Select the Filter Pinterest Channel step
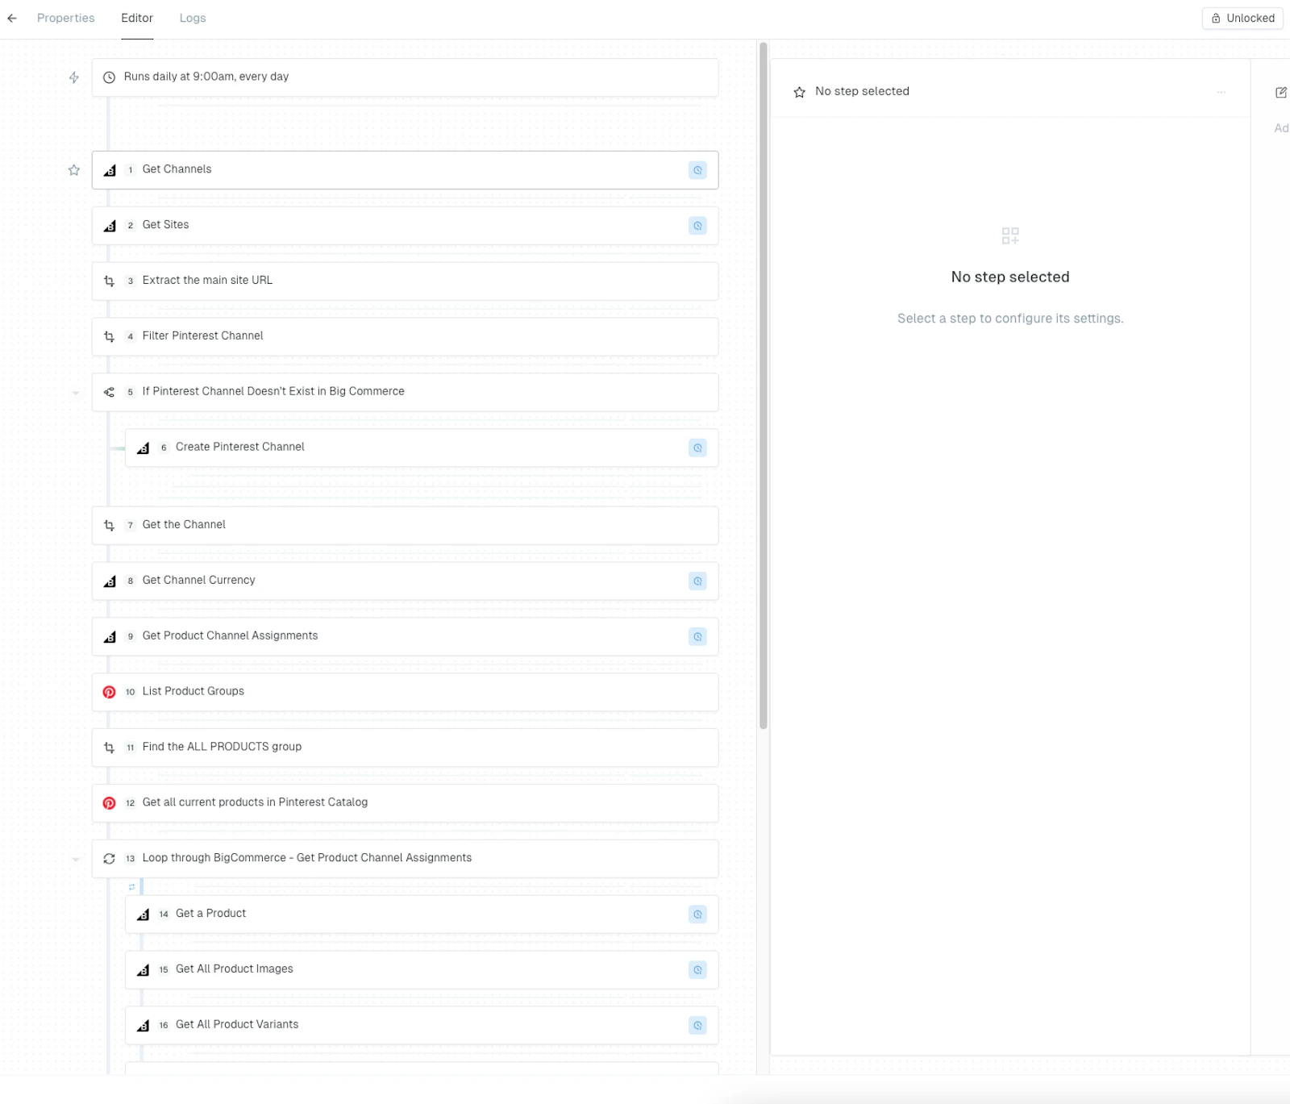 pos(405,336)
